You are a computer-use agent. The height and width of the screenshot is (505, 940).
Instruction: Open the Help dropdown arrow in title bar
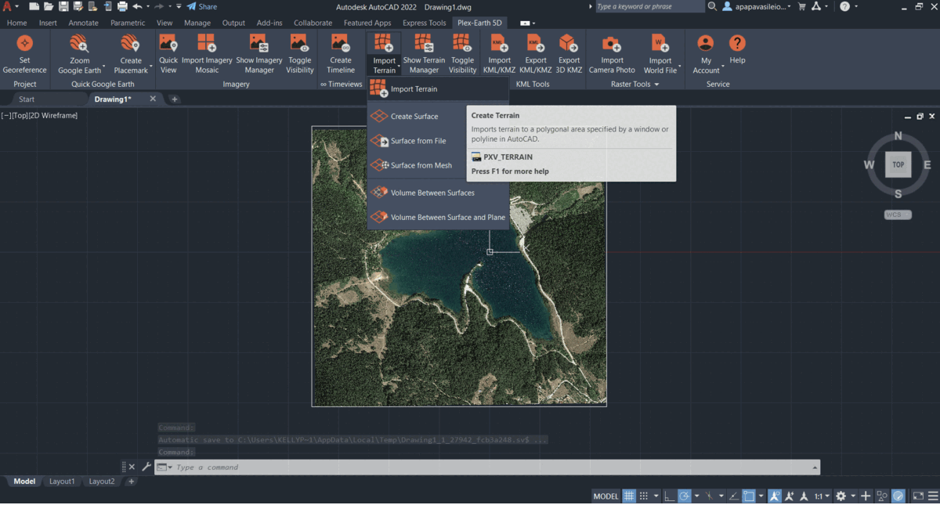pyautogui.click(x=856, y=6)
